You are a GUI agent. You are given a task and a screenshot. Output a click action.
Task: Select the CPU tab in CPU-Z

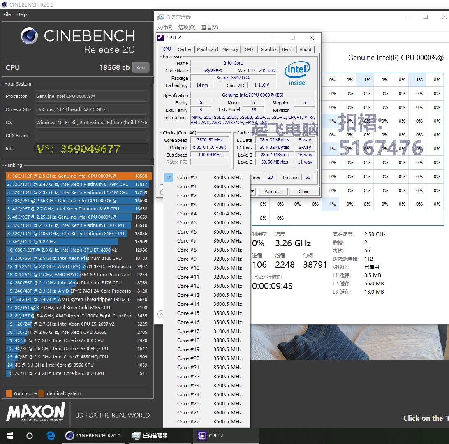pos(167,49)
